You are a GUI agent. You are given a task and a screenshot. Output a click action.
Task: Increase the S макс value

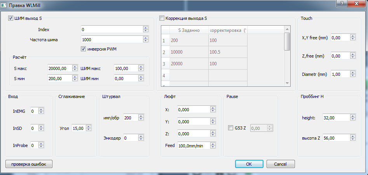[x=75, y=67]
